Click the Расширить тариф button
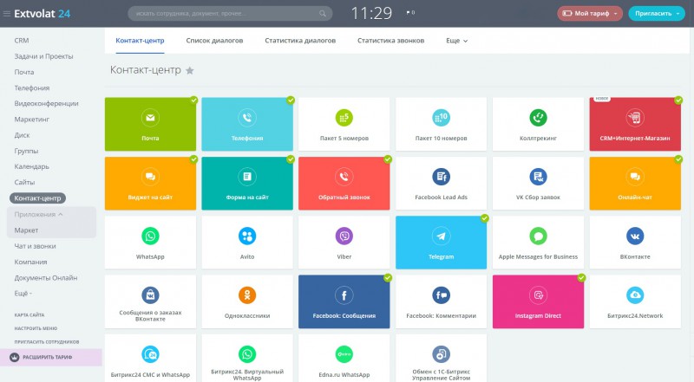Image resolution: width=694 pixels, height=382 pixels. click(51, 357)
